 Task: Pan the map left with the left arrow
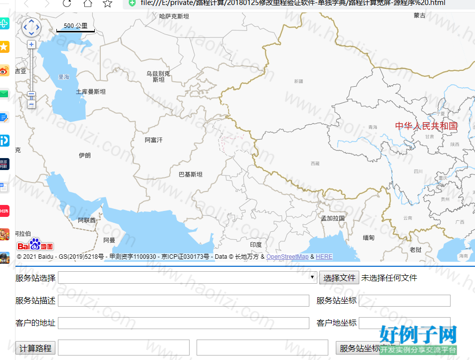[25, 27]
